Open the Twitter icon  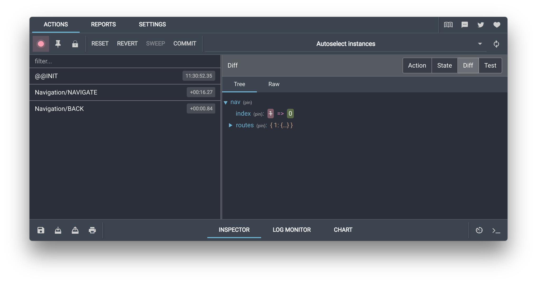click(x=481, y=25)
